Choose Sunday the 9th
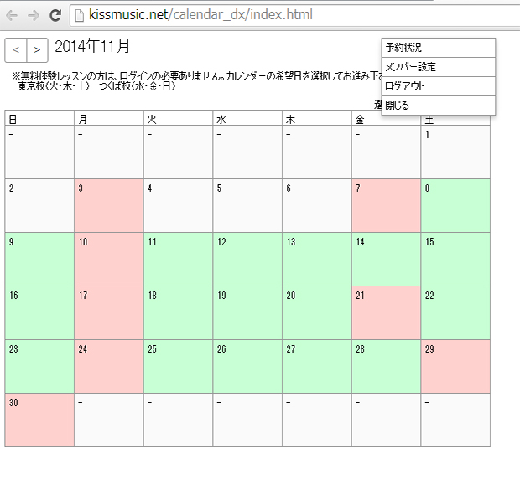This screenshot has height=495, width=520. pyautogui.click(x=39, y=260)
